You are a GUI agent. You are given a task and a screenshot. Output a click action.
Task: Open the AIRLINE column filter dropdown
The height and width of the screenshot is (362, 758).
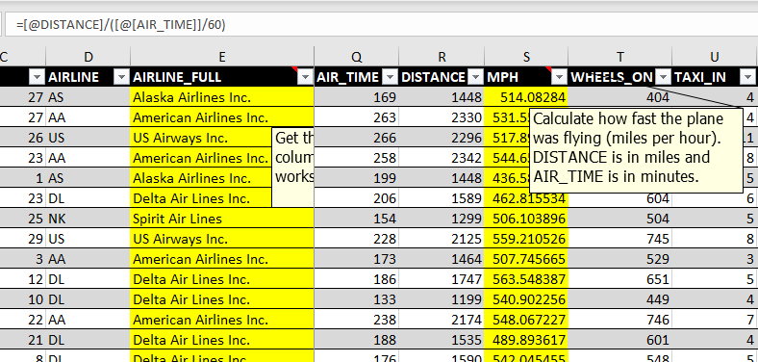[x=121, y=77]
